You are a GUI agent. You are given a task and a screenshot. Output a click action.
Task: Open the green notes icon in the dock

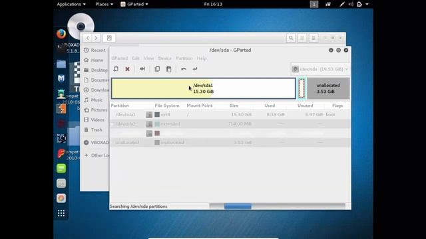pos(61,168)
